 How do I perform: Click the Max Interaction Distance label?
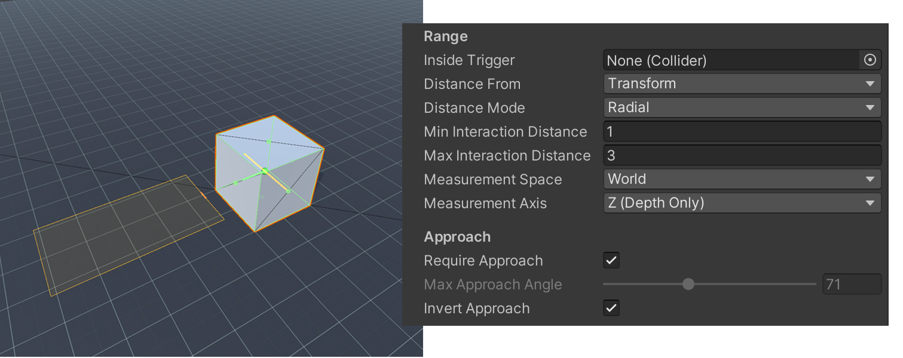click(507, 156)
